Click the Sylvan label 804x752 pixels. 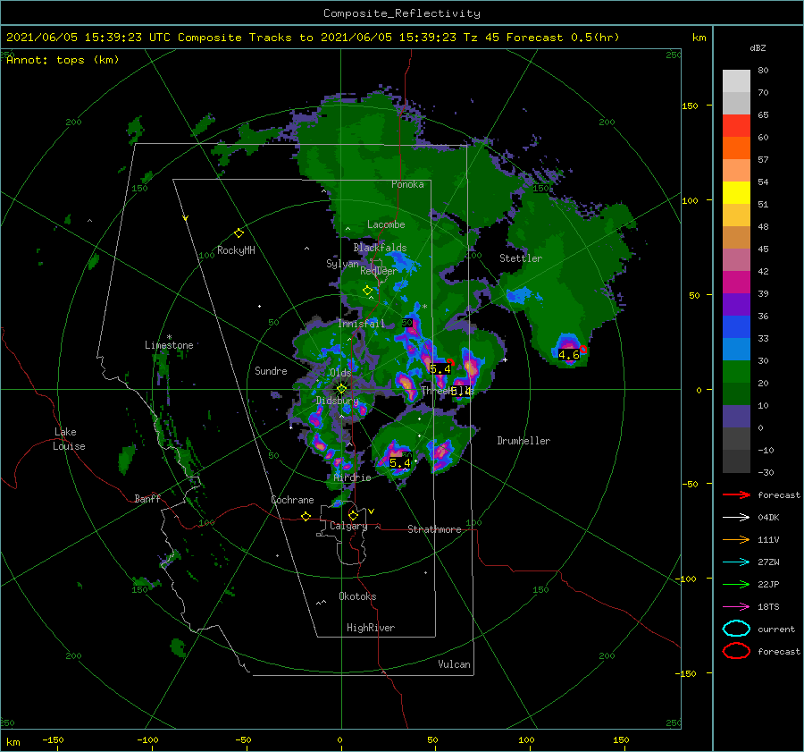pyautogui.click(x=342, y=264)
